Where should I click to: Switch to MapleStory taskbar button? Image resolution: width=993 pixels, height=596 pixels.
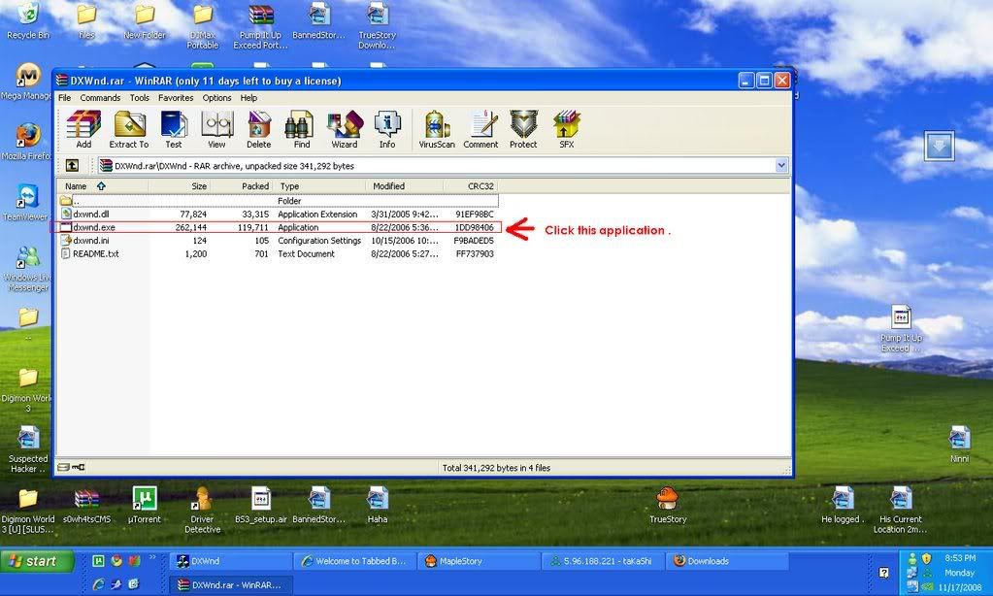(480, 561)
